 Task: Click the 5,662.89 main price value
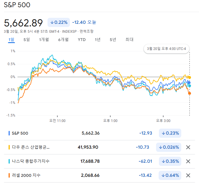23,23
